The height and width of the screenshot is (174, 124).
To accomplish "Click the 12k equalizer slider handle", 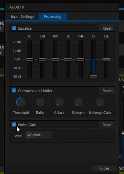I will pos(106,59).
